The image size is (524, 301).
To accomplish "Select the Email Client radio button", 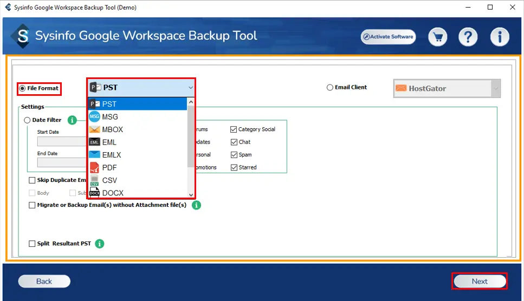I will [x=329, y=88].
